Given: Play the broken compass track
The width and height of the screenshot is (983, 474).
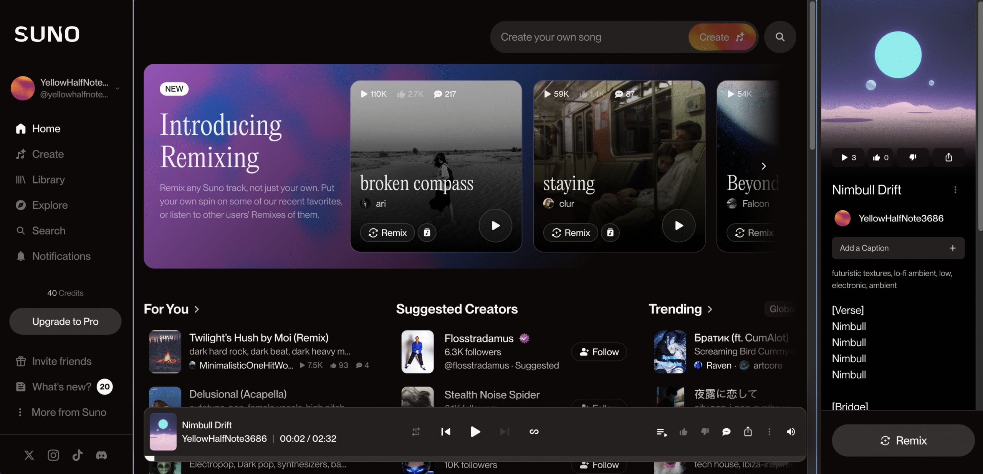Looking at the screenshot, I should pos(495,225).
